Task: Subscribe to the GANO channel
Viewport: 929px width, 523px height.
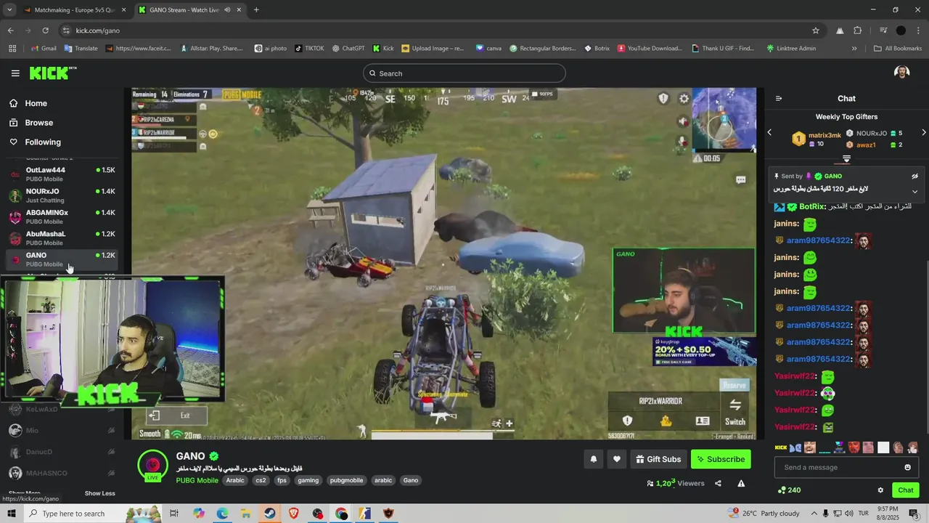Action: pyautogui.click(x=721, y=459)
